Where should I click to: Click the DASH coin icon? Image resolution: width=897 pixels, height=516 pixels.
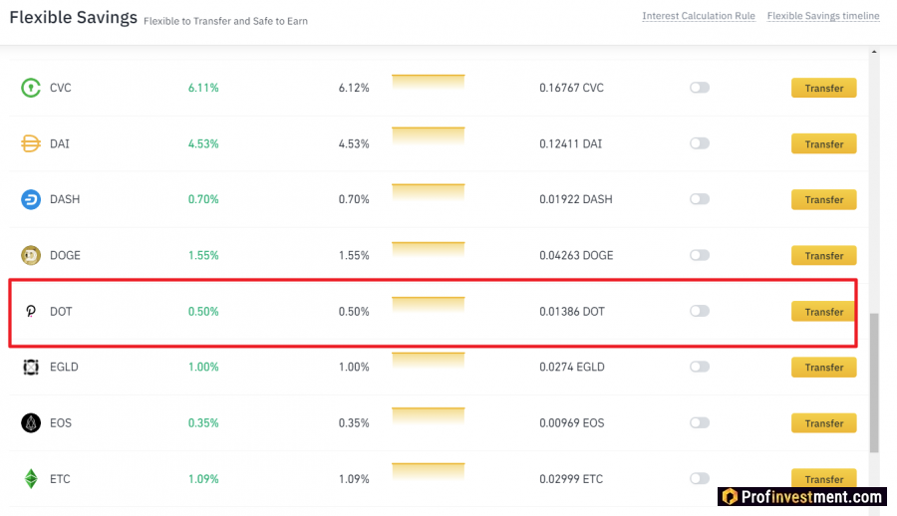tap(31, 199)
